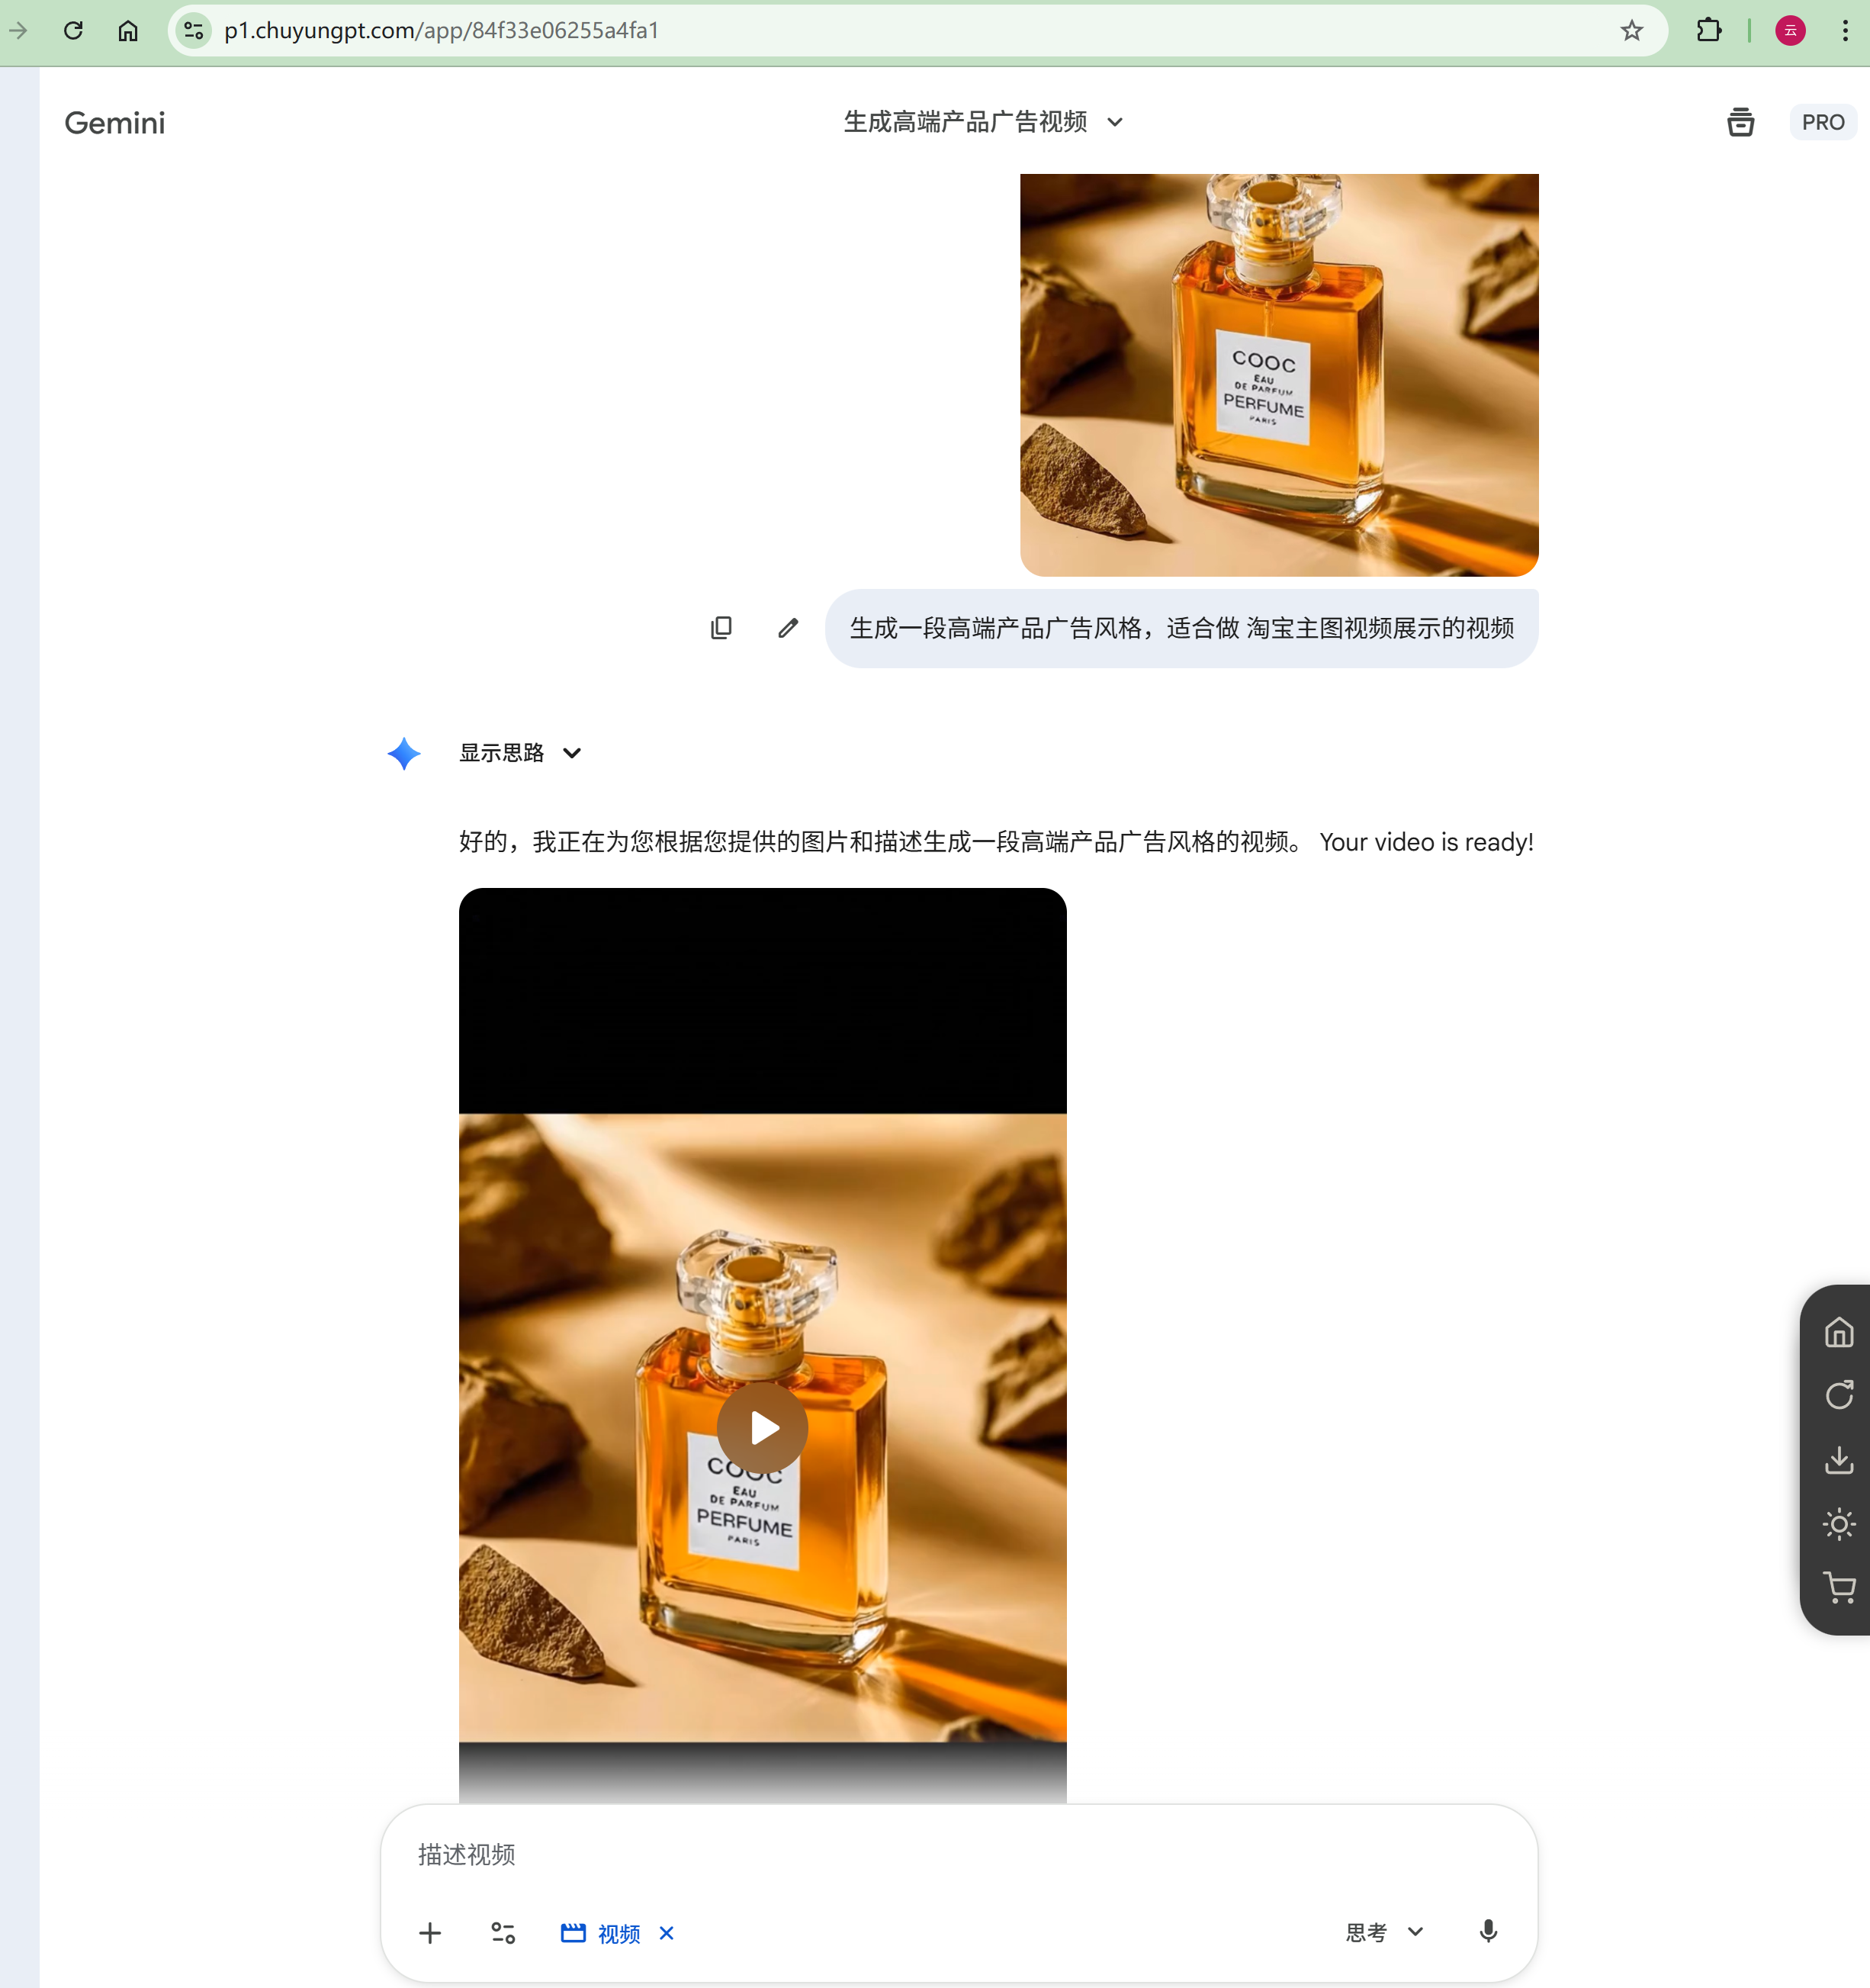This screenshot has width=1870, height=1988.
Task: Bookmark this page with the star icon
Action: 1631,31
